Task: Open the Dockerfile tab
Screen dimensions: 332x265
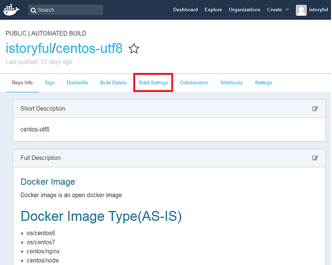Action: point(77,83)
